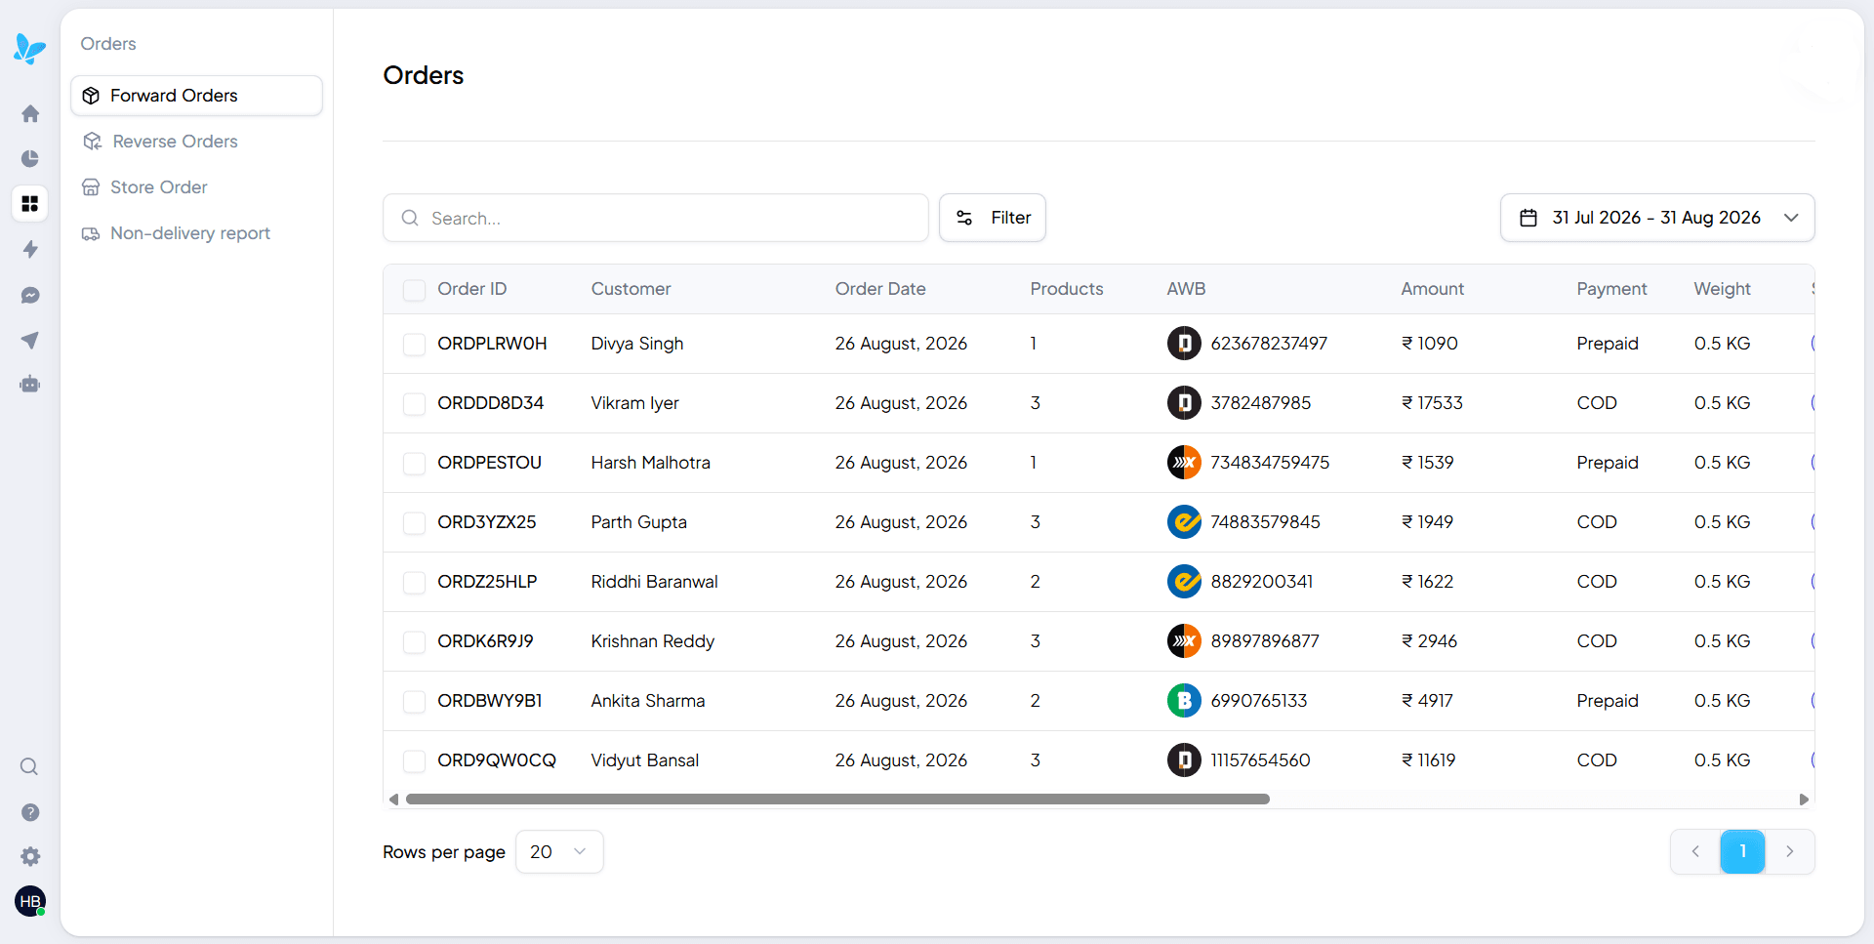This screenshot has width=1874, height=944.
Task: Select checkbox for order ORDZ25HLP
Action: click(x=414, y=583)
